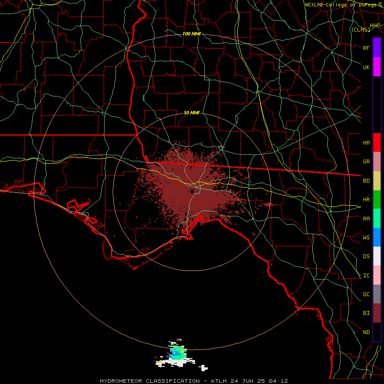Click the black radar site dot at center

point(192,191)
